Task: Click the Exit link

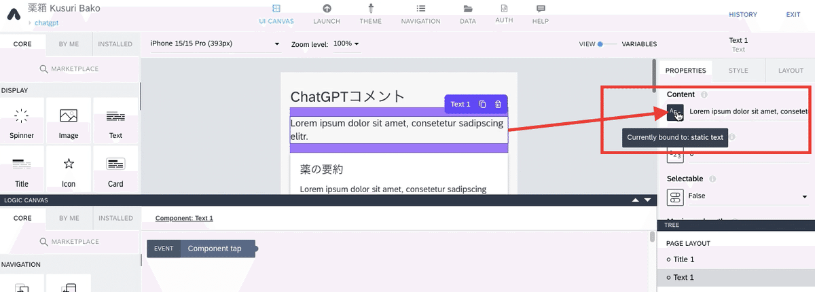Action: (793, 14)
